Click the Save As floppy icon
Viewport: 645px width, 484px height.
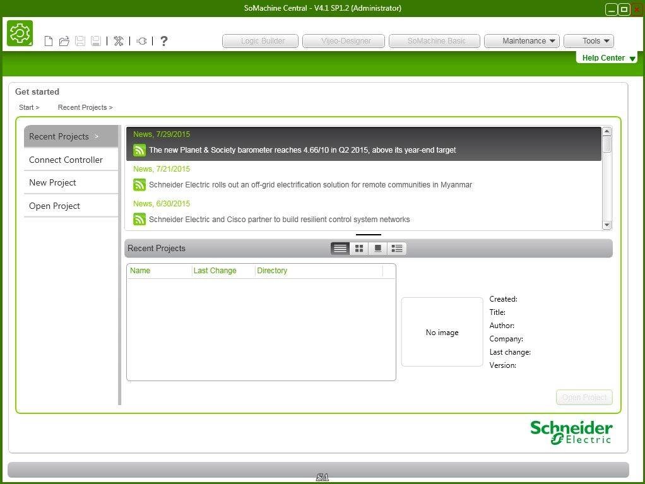[96, 41]
